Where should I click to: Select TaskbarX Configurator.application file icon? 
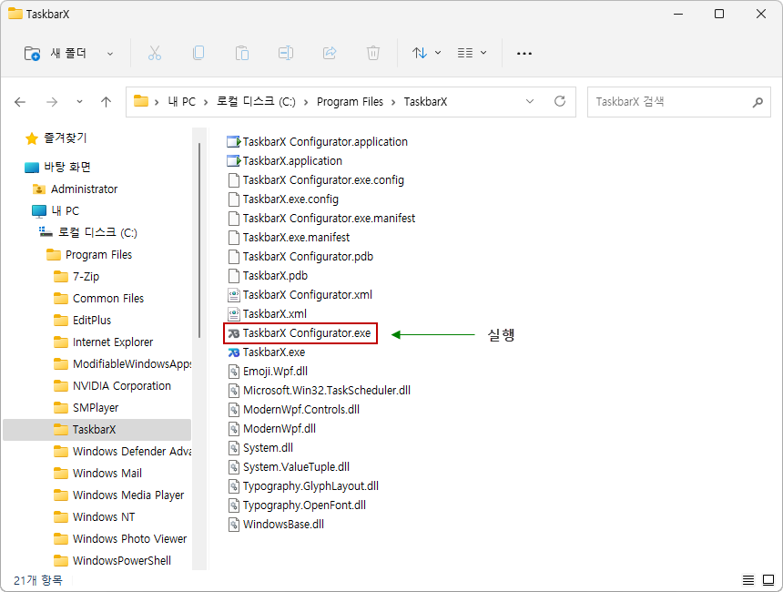(x=234, y=142)
